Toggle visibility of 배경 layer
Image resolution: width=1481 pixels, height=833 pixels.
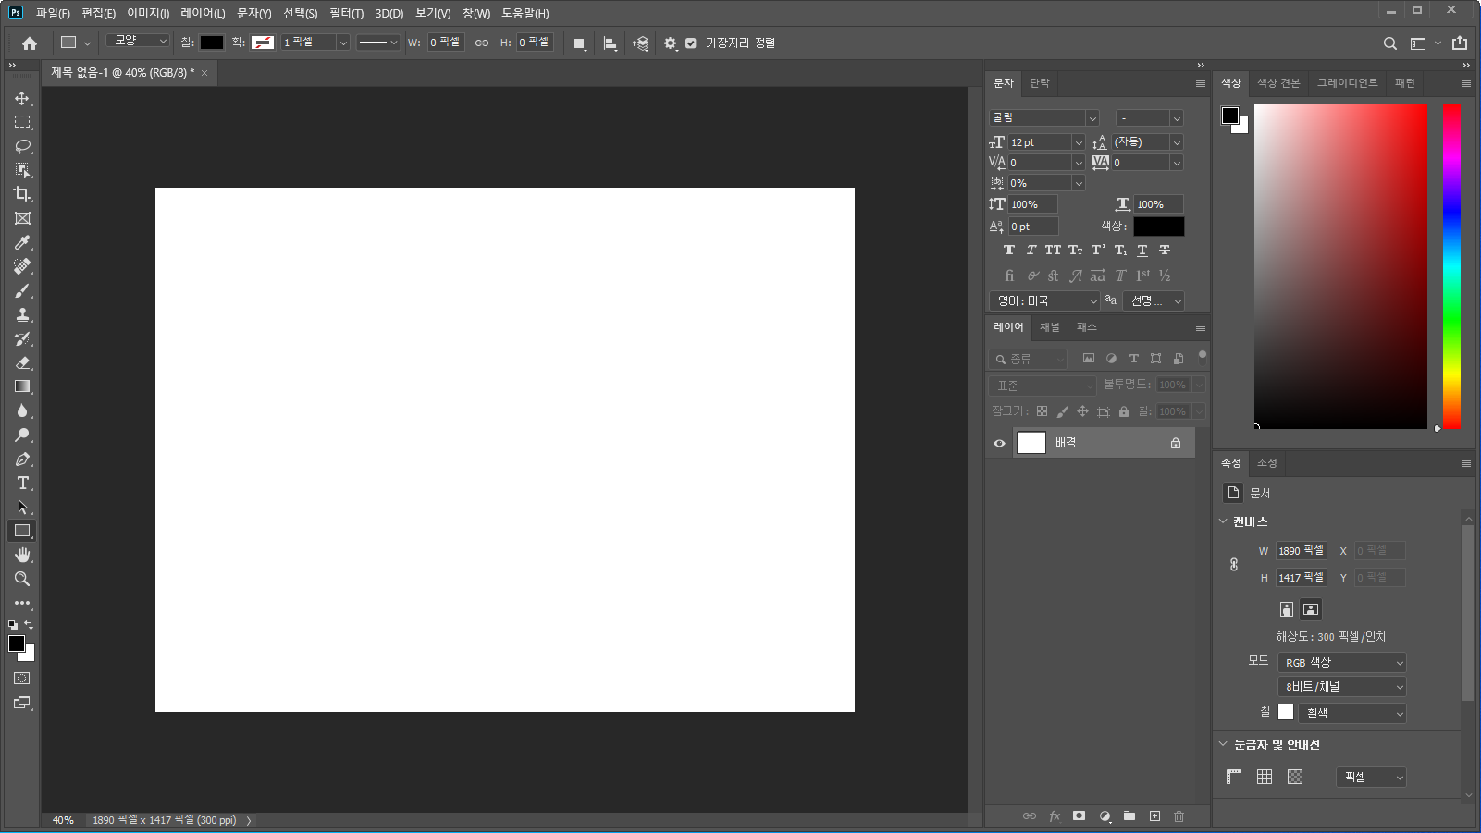click(999, 443)
